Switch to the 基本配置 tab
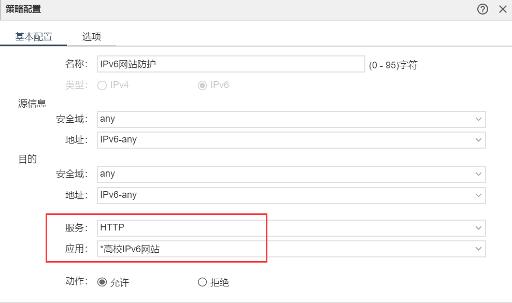The height and width of the screenshot is (303, 512). [34, 37]
